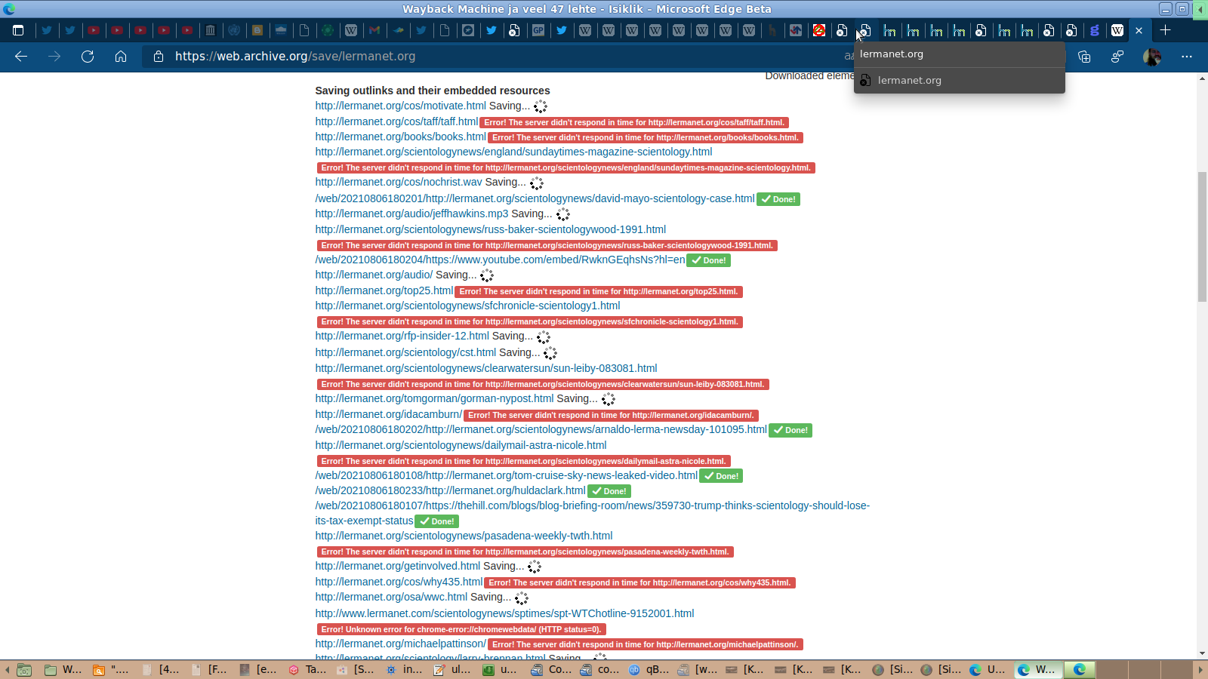The image size is (1208, 679).
Task: Go back to the previous page
Action: pos(21,57)
